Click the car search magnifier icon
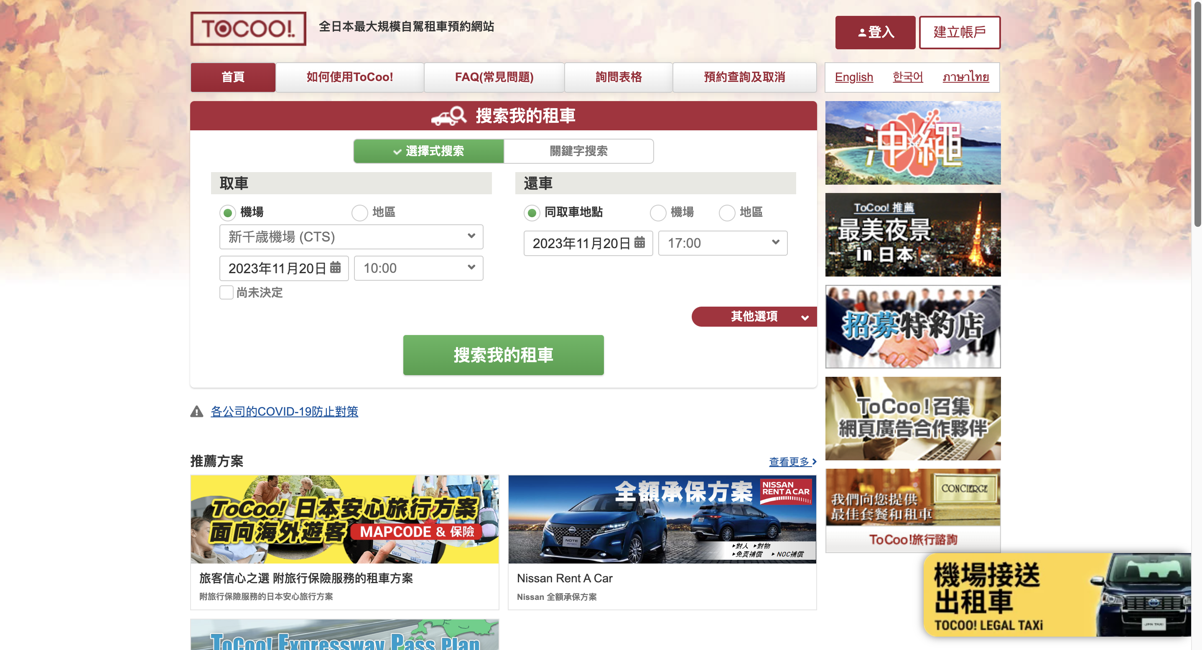 coord(449,116)
